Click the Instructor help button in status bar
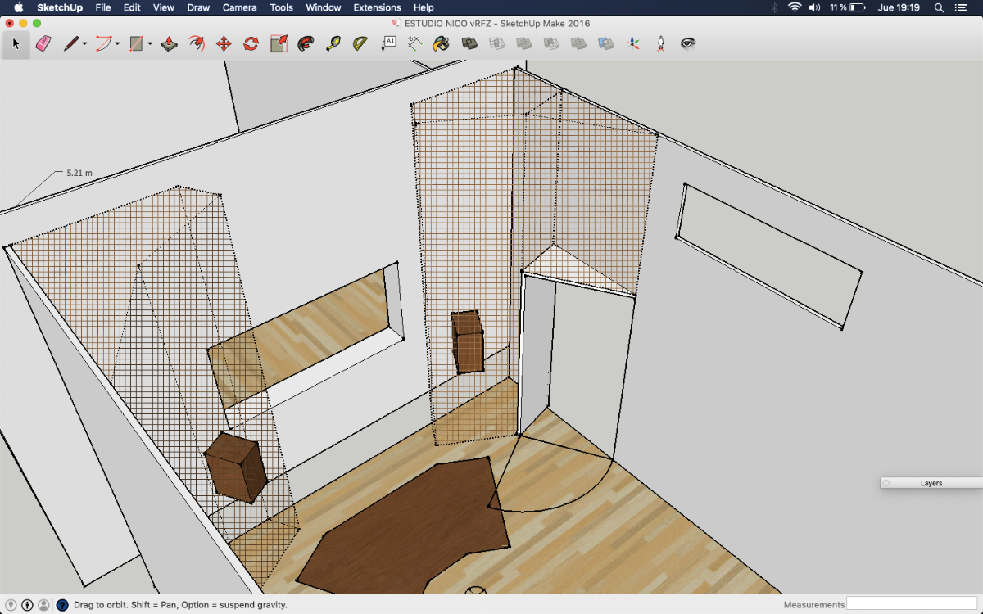This screenshot has height=614, width=983. pos(62,605)
